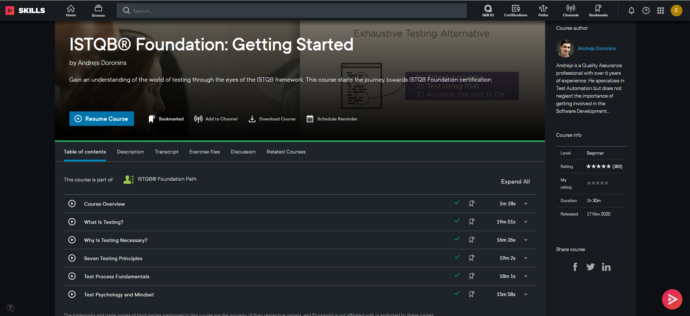This screenshot has width=690, height=316.
Task: Open the Seven Testing Principles title
Action: point(113,258)
